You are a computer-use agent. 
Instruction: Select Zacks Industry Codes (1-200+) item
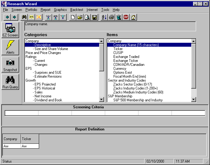pos(149,88)
